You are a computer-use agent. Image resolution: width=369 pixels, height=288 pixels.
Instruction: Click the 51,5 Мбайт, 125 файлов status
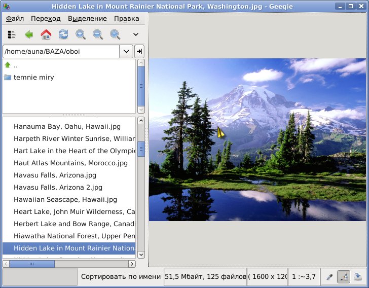click(205, 276)
